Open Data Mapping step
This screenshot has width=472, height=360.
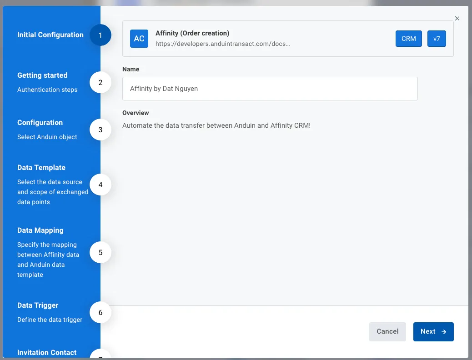(40, 230)
